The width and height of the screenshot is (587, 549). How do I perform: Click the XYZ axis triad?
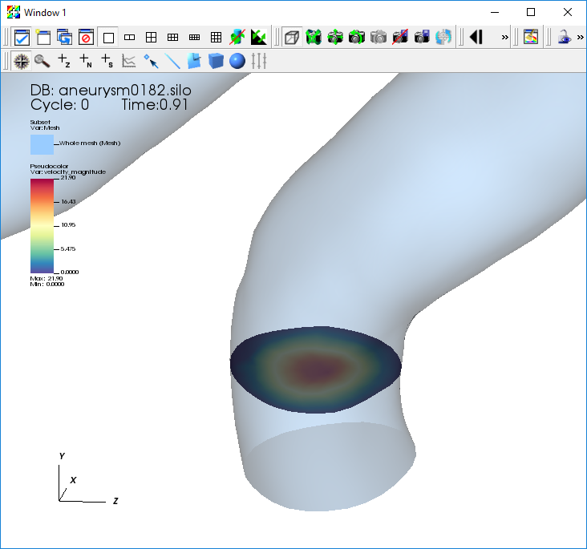(88, 478)
